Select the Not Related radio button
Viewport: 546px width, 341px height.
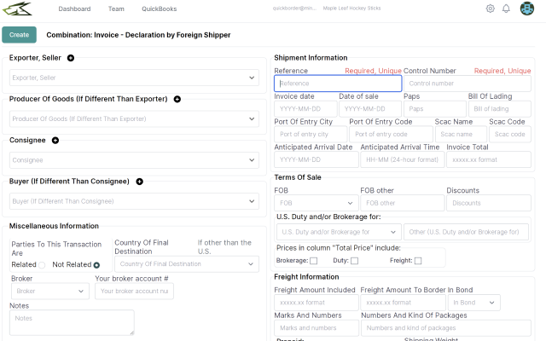pos(96,265)
